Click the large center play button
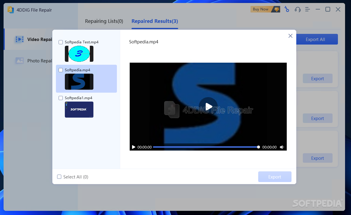The height and width of the screenshot is (215, 351). [x=208, y=107]
